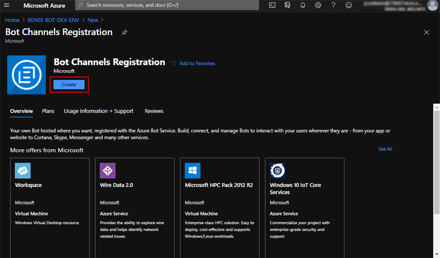
Task: Click 'Enterprise-class HPC solution' description
Action: coord(219,229)
